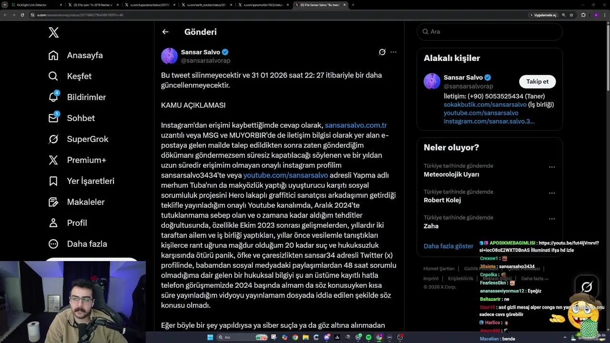Screen dimensions: 610x343
Task: Bookmark page with star icon
Action: [571, 15]
